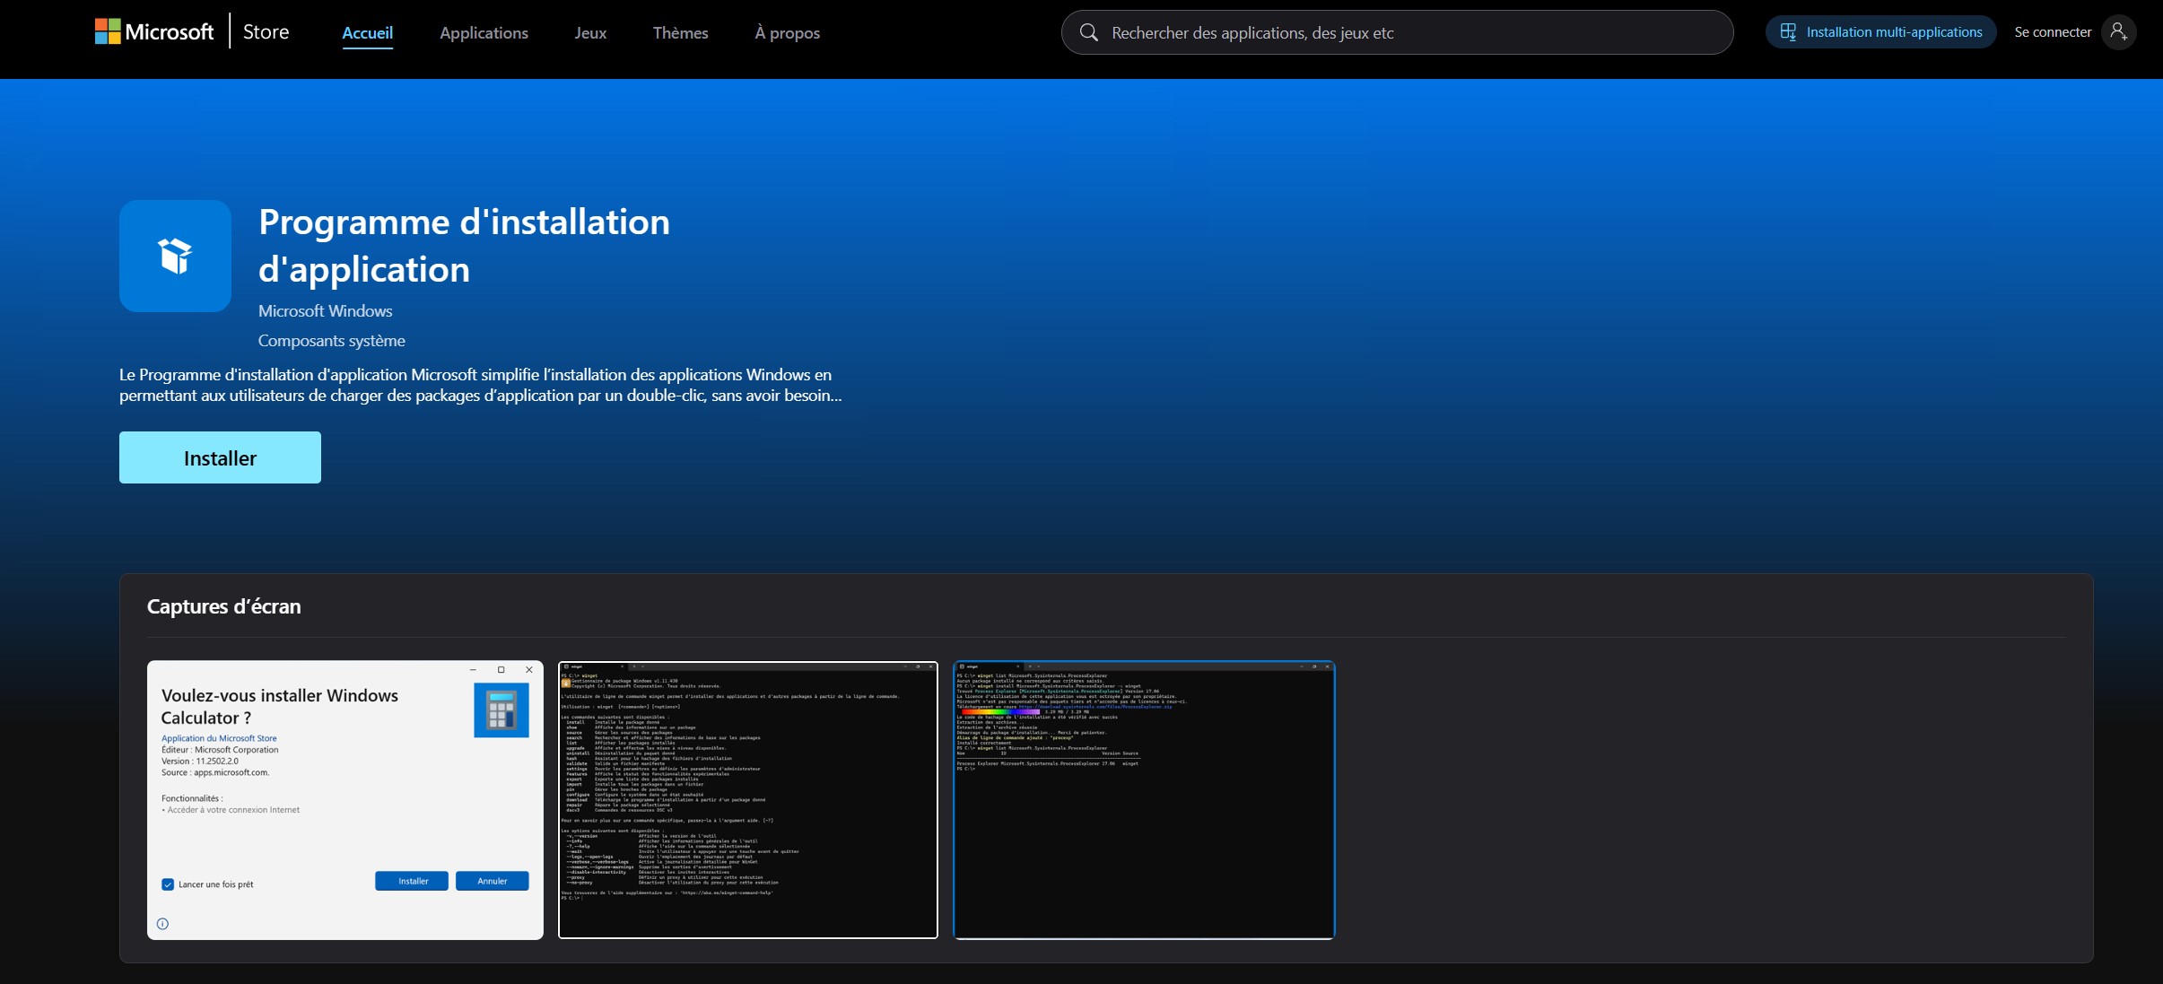Click the info icon in Calculator screenshot

[x=162, y=923]
